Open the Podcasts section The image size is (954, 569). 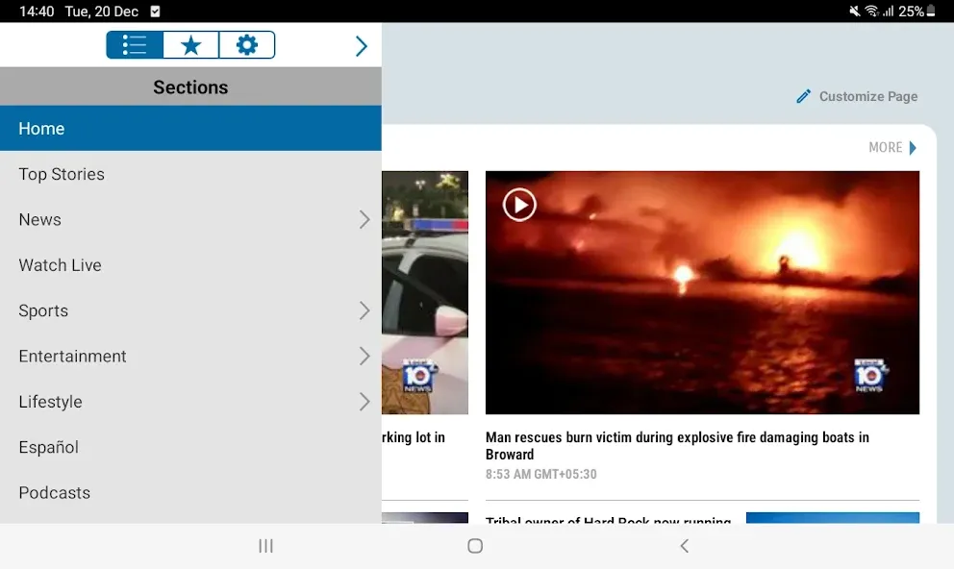(x=190, y=493)
